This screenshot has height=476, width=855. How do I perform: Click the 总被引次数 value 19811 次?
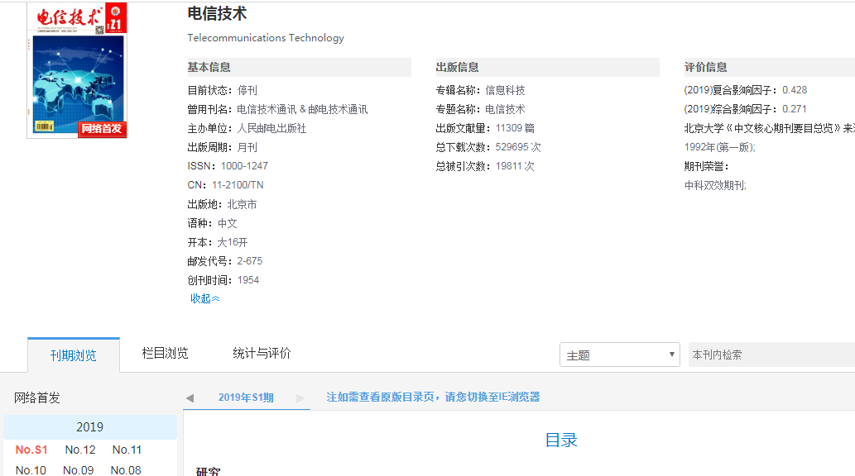tap(516, 167)
